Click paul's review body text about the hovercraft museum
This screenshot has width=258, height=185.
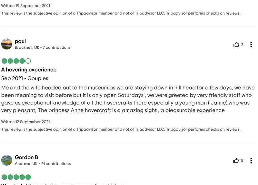[128, 99]
